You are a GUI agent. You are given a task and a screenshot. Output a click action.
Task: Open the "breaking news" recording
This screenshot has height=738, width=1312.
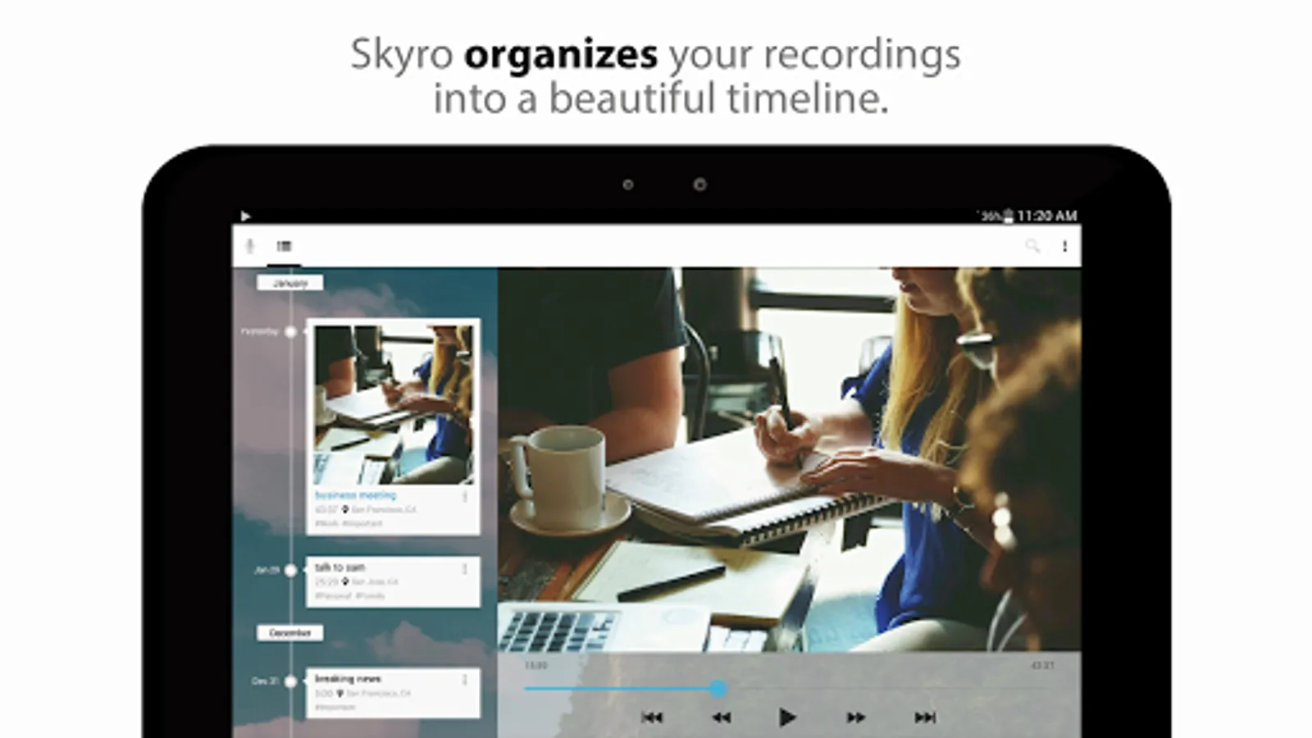(393, 693)
